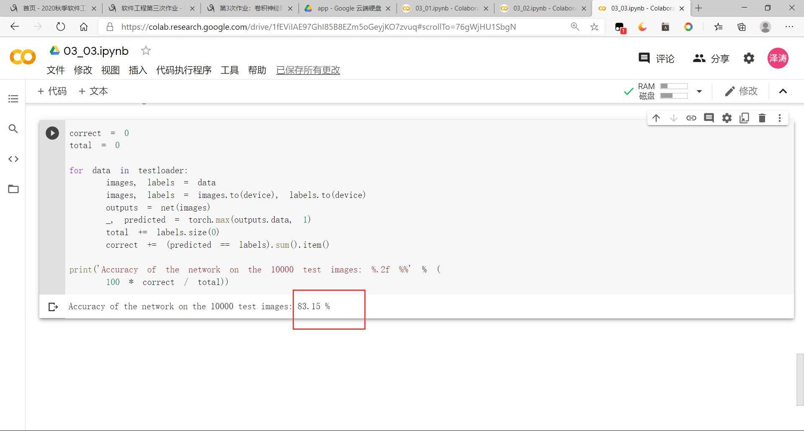Open the 修改 menu in menu bar
Image resolution: width=804 pixels, height=431 pixels.
click(83, 70)
